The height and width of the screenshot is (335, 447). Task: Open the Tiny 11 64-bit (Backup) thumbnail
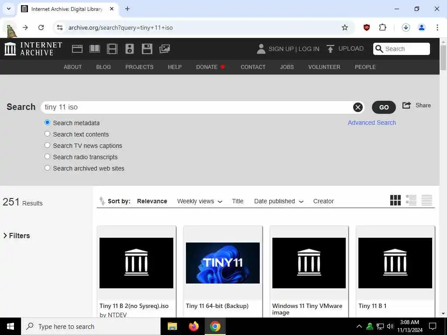(x=223, y=263)
